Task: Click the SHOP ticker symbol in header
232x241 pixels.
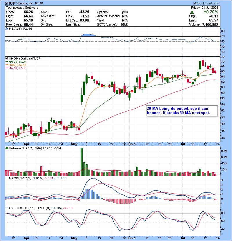Action: coord(10,3)
